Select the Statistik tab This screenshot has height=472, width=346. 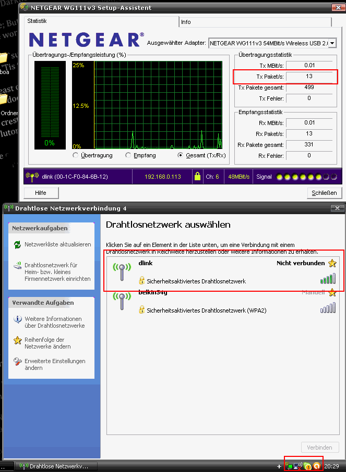point(101,21)
